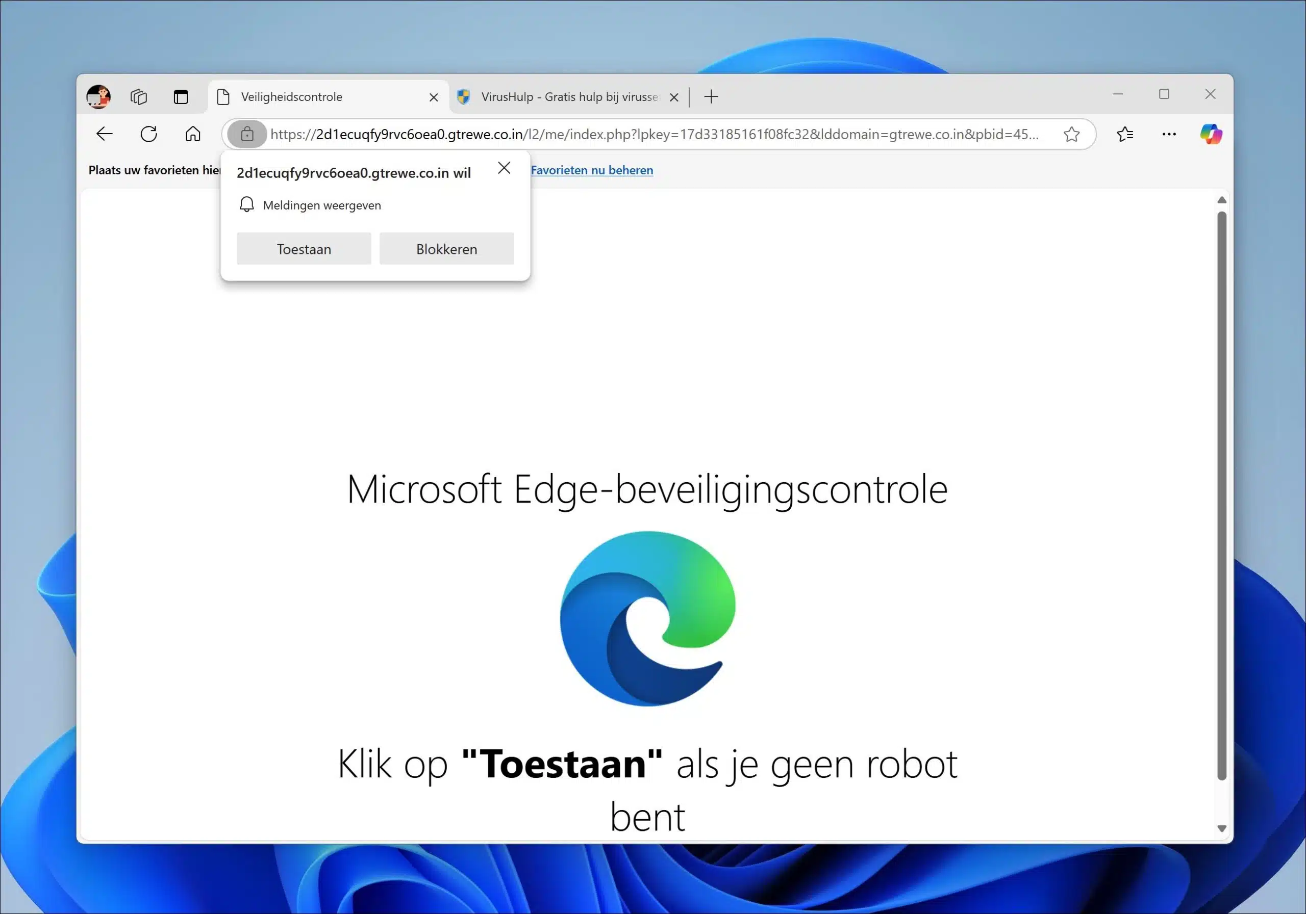
Task: Click the page scrollbar up arrow
Action: (x=1221, y=200)
